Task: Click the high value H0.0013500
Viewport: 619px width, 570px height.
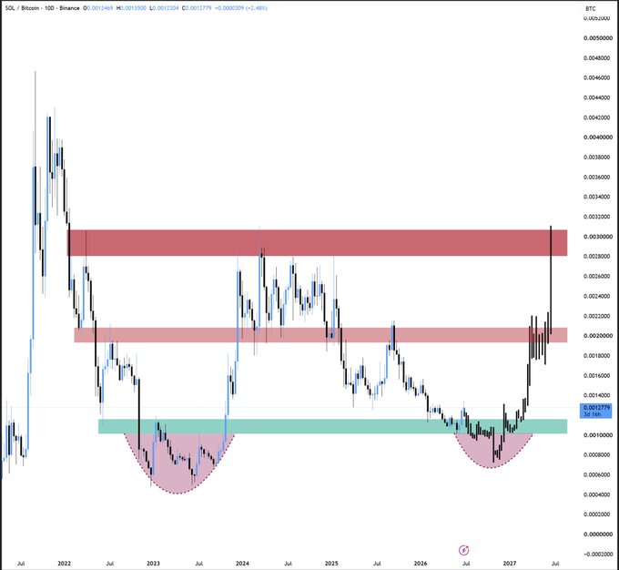Action: [x=131, y=8]
